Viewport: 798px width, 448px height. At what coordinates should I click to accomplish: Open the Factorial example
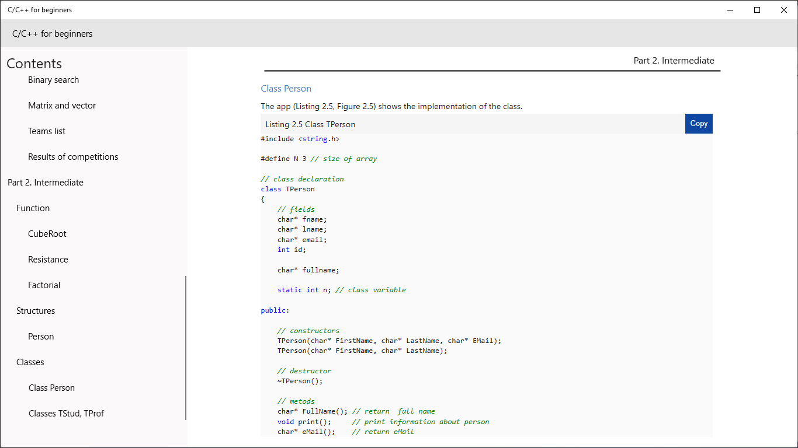pyautogui.click(x=44, y=285)
